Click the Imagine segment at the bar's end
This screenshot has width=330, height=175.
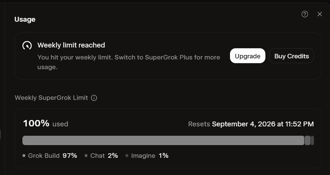[312, 141]
